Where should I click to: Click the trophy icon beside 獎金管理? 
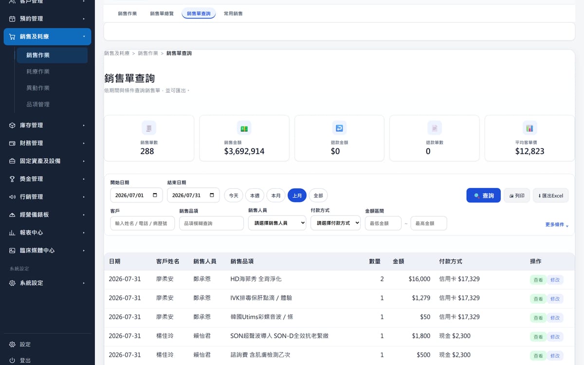pos(12,179)
